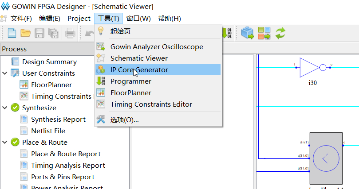
Task: Choose Programmer from tools menu
Action: tap(158, 81)
